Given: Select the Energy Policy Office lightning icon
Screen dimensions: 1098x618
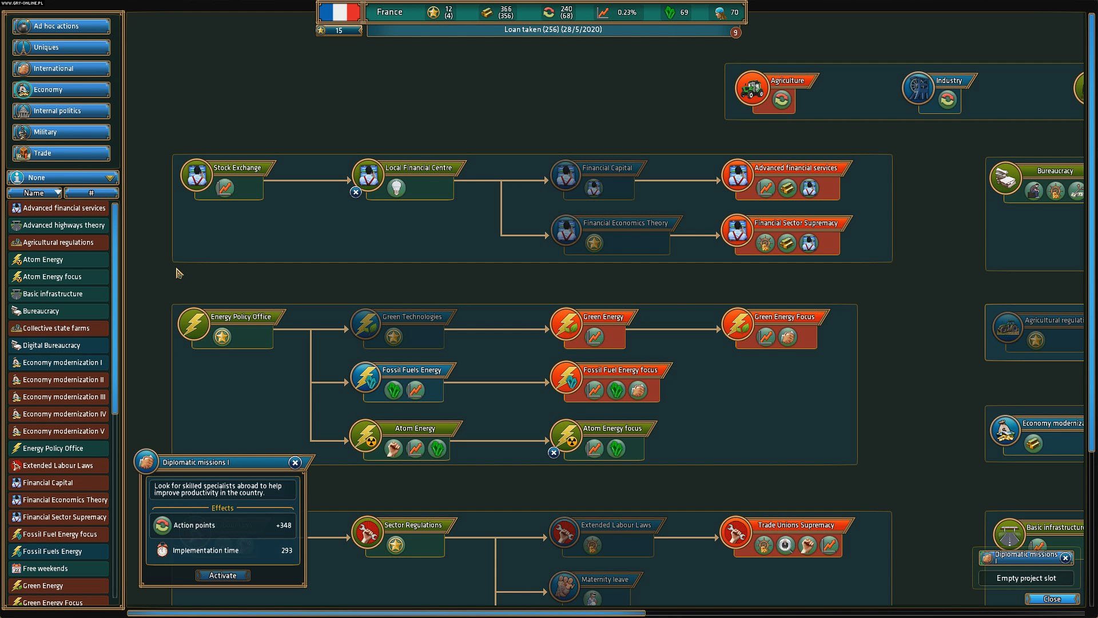Looking at the screenshot, I should pyautogui.click(x=194, y=324).
